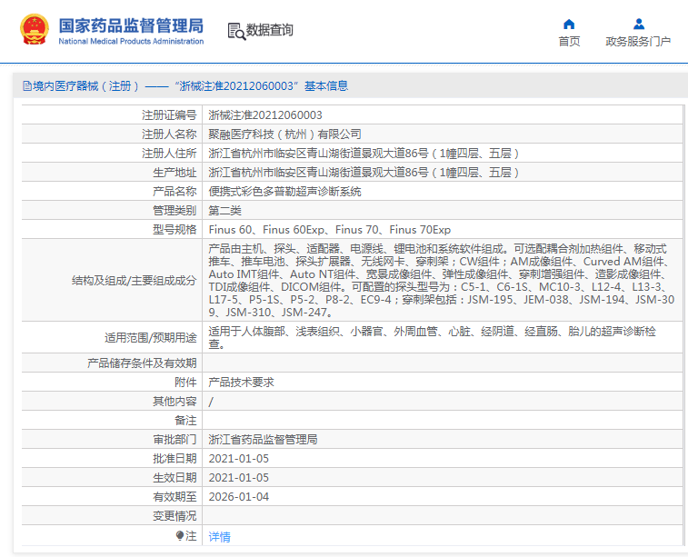Screen dimensions: 688x557
Task: Click the 管理类别 row label
Action: pos(174,211)
